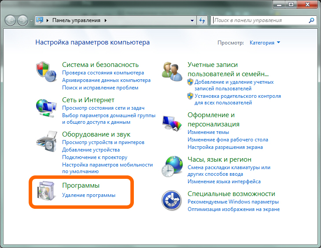
Task: Click 'Поиск и исправление проблем' link
Action: [x=100, y=88]
